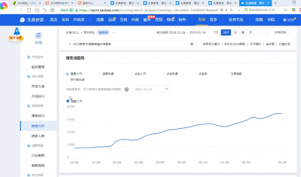Click the 市场 chart icon in sidebar
The width and height of the screenshot is (301, 177).
[x=38, y=35]
